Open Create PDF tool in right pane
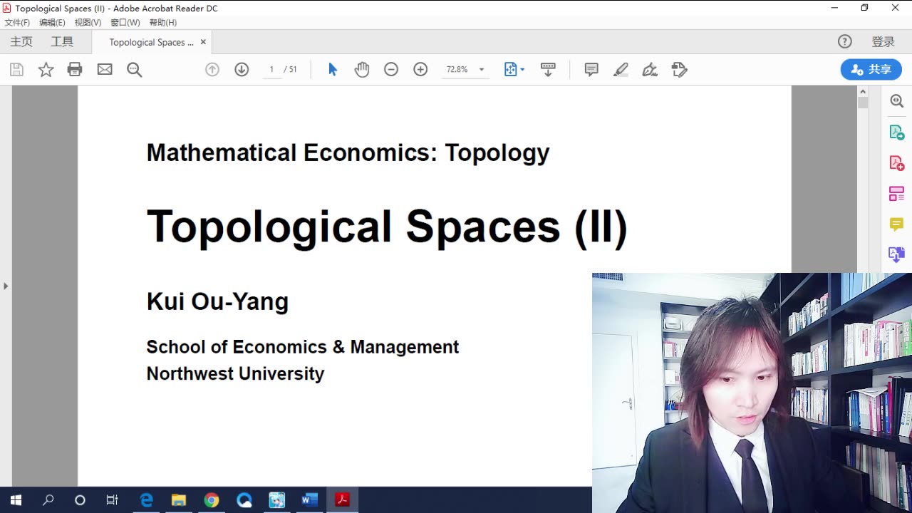912x513 pixels. [x=897, y=162]
